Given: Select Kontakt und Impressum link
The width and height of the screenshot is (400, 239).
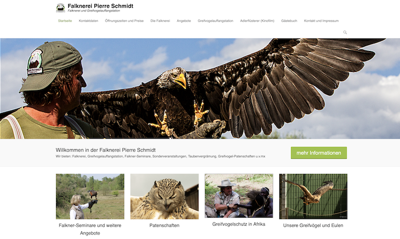Looking at the screenshot, I should (x=321, y=21).
